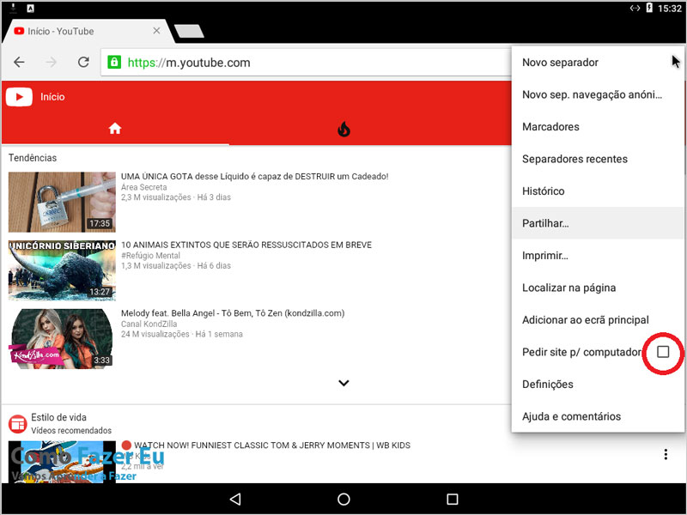Tick the Pedir site p/ computador checkbox
This screenshot has width=687, height=515.
pyautogui.click(x=663, y=352)
